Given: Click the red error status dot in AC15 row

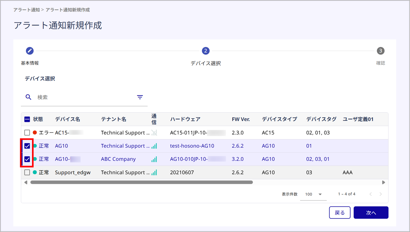Looking at the screenshot, I should point(35,133).
